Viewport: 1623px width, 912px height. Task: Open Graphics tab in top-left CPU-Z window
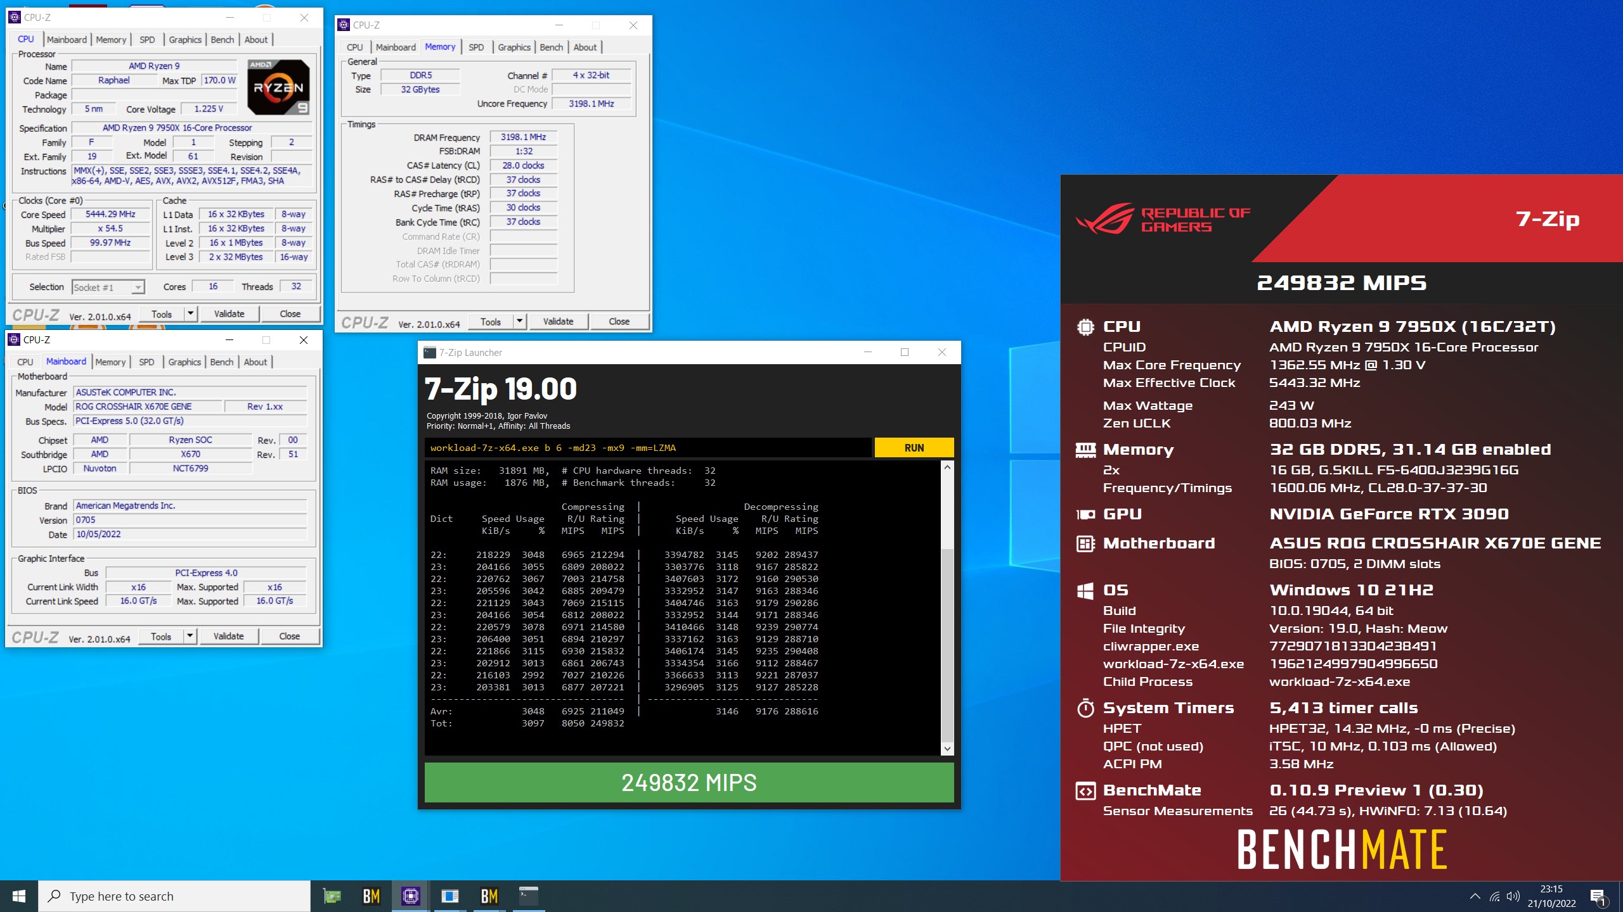click(x=185, y=39)
